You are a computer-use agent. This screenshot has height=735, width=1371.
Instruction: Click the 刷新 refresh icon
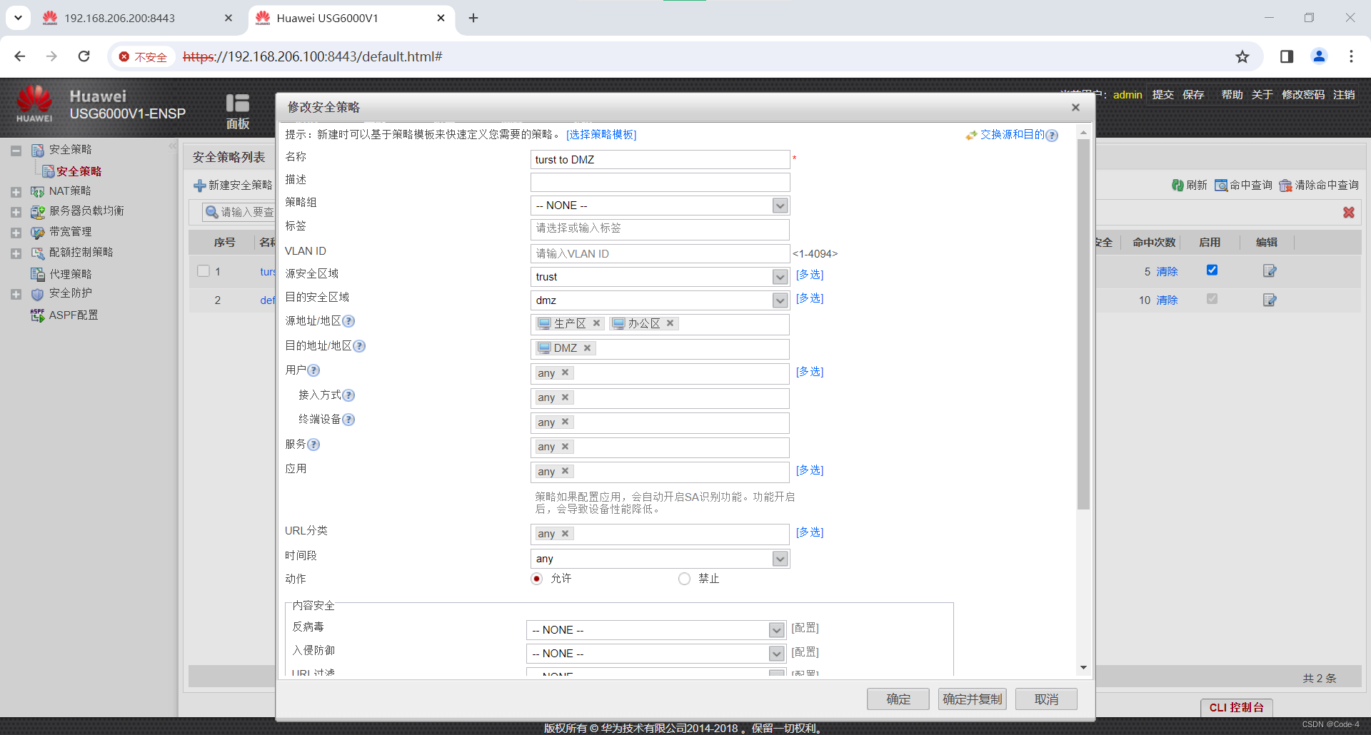pyautogui.click(x=1177, y=186)
